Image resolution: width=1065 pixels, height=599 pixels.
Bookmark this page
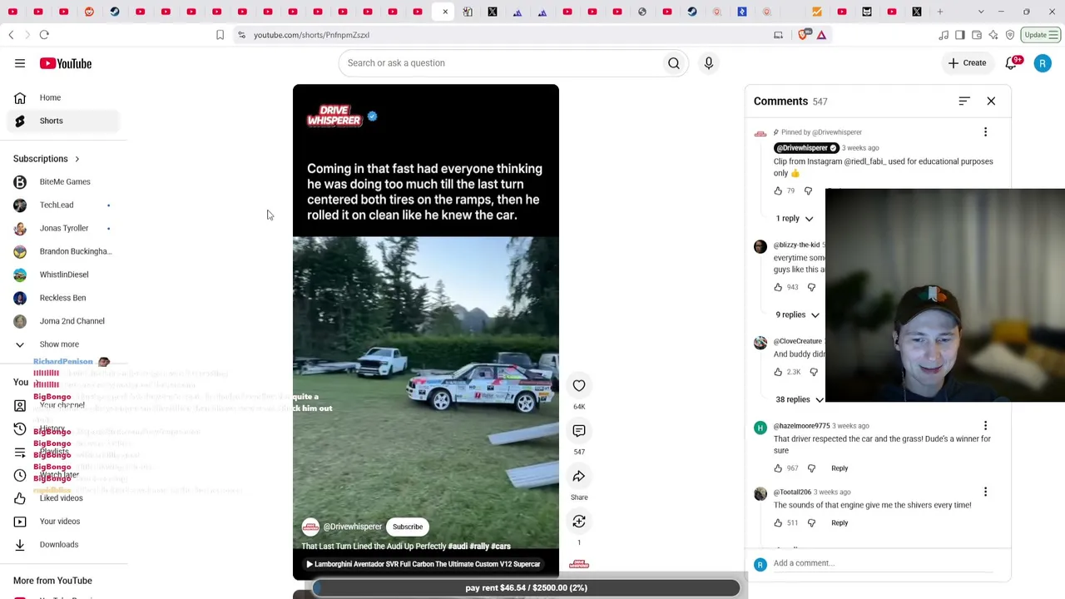[x=220, y=35]
